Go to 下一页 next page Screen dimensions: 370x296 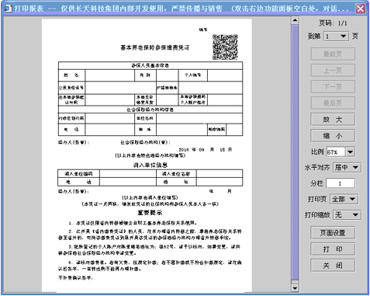point(333,87)
